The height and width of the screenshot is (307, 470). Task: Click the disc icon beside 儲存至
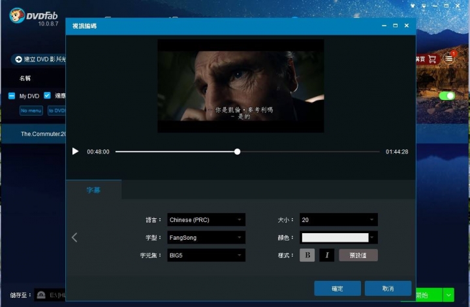(x=41, y=295)
